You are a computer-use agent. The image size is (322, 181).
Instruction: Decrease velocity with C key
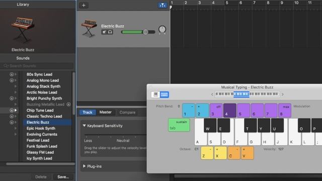click(233, 153)
